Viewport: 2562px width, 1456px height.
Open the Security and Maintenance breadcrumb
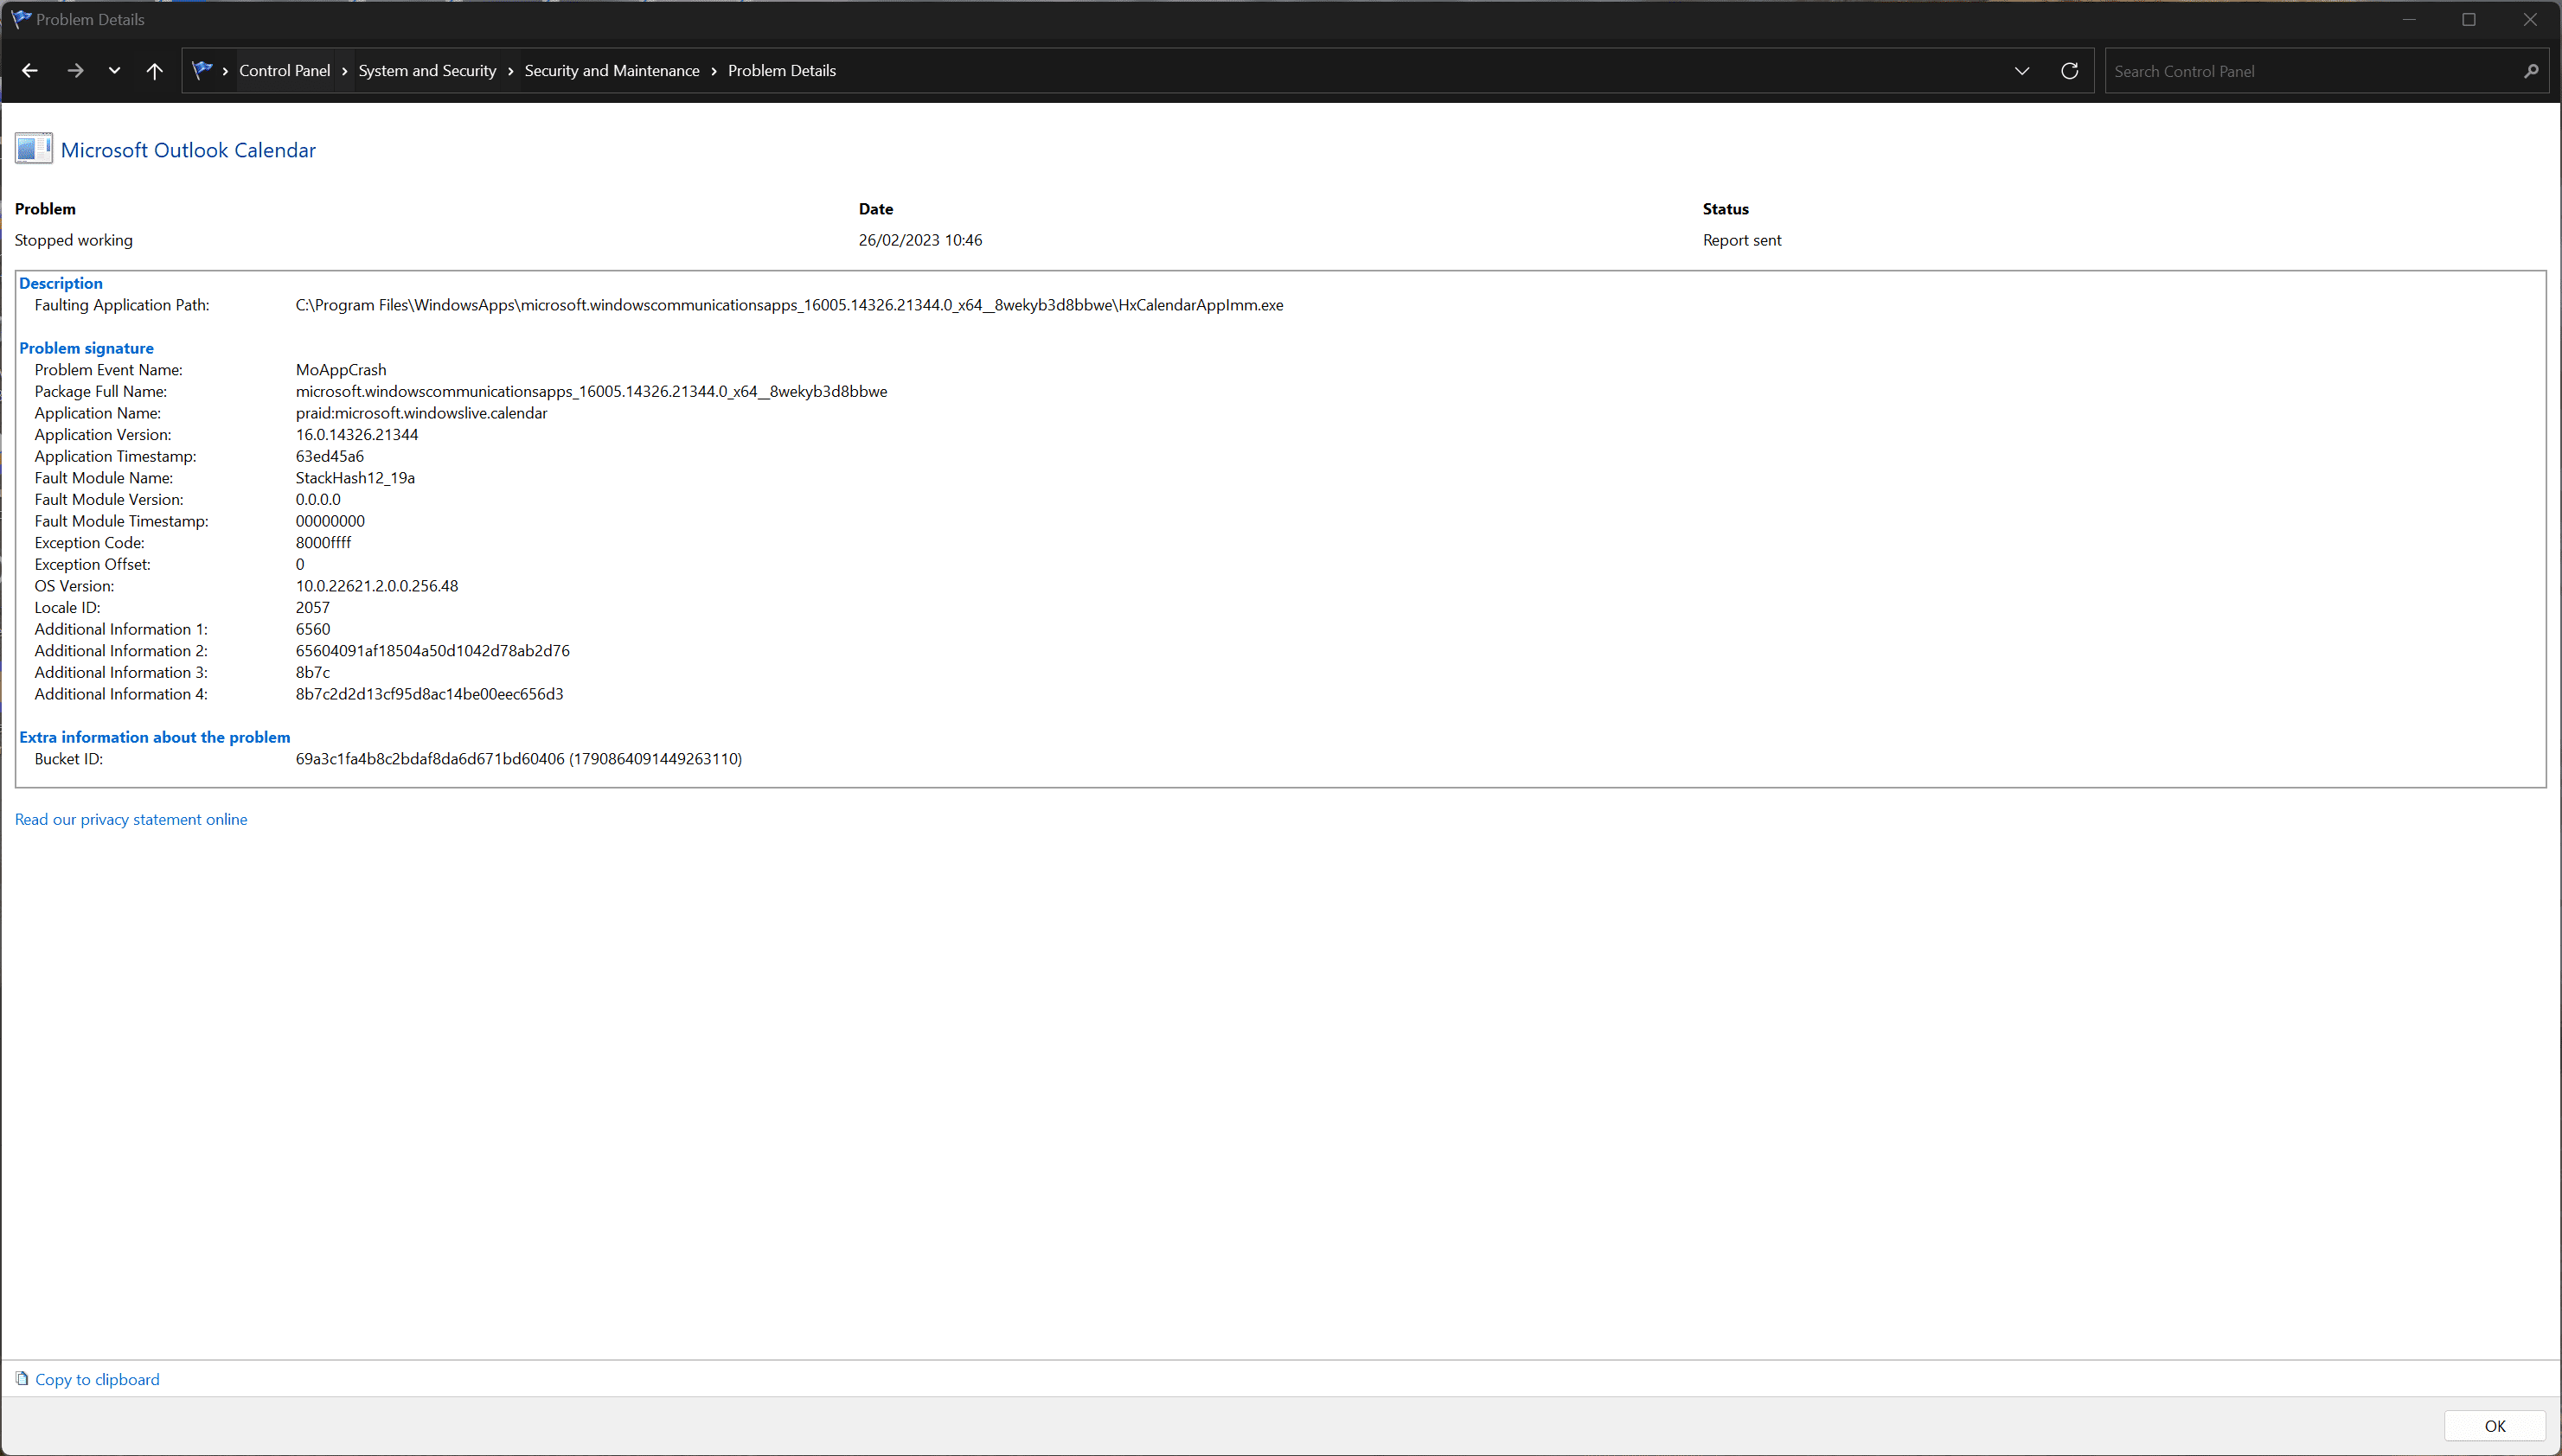(612, 71)
